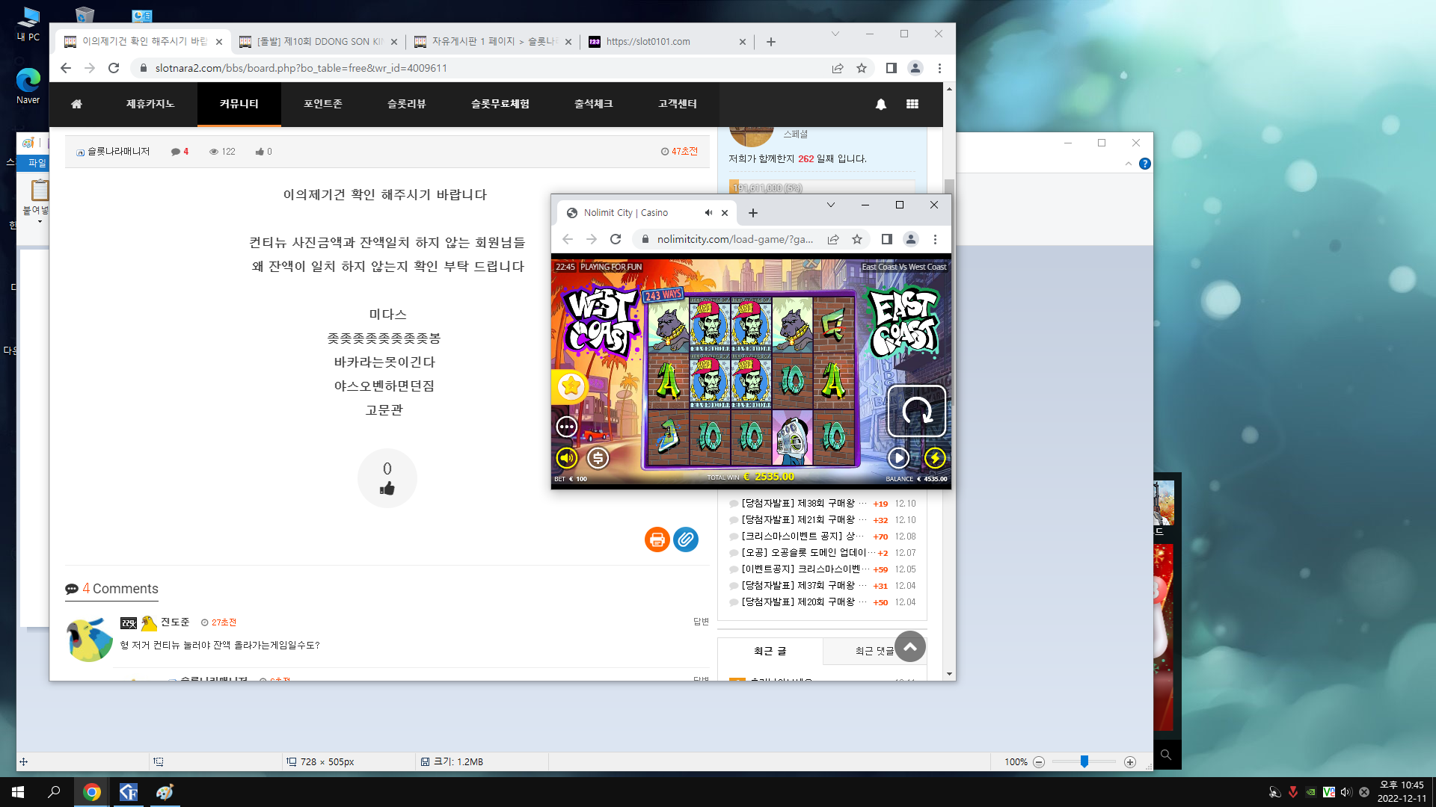Click the Paint zoom in plus button
Viewport: 1436px width, 807px height.
point(1130,762)
